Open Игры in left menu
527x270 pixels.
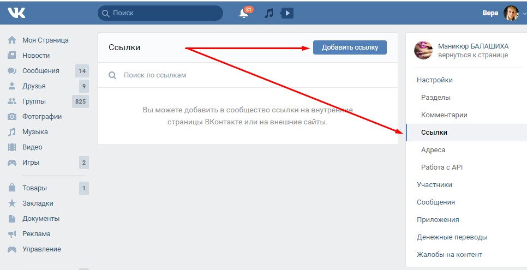point(31,163)
